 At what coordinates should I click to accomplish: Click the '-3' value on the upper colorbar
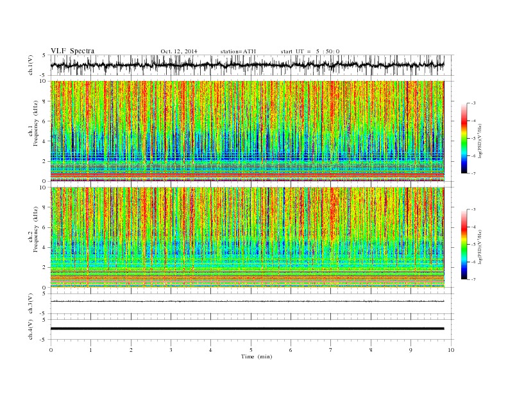473,103
